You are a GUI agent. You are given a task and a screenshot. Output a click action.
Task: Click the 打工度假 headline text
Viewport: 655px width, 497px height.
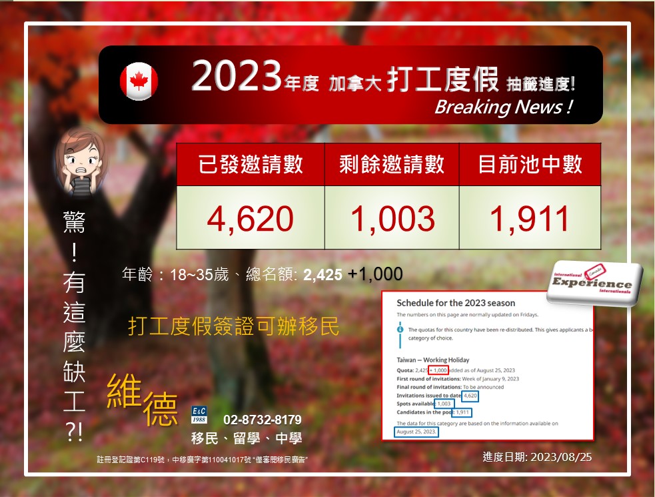[442, 79]
